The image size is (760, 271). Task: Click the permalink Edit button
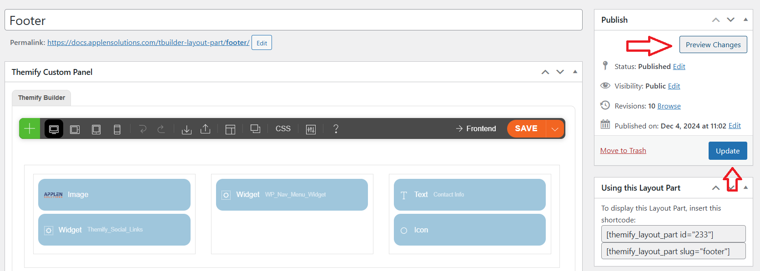pos(262,43)
